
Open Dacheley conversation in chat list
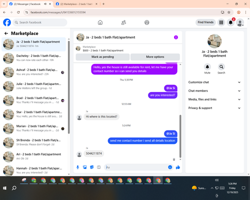click(33, 58)
